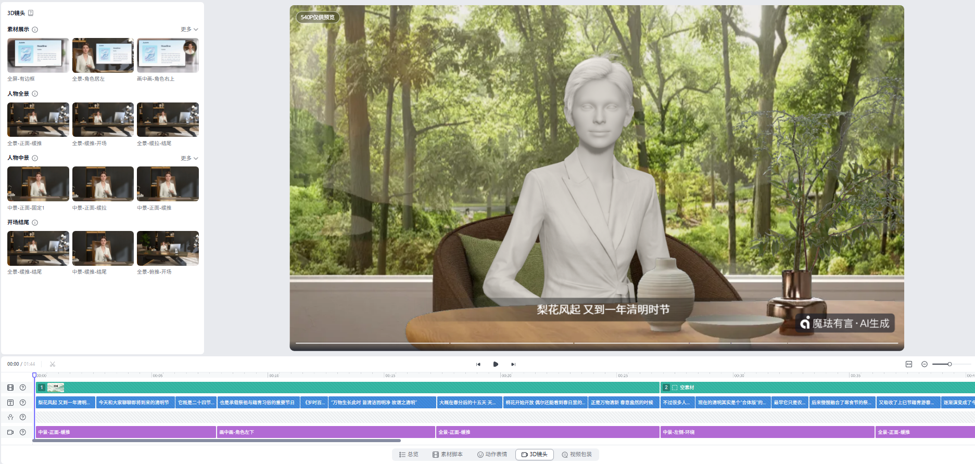The width and height of the screenshot is (975, 464).
Task: Switch to the 视频包装 tab
Action: (x=577, y=455)
